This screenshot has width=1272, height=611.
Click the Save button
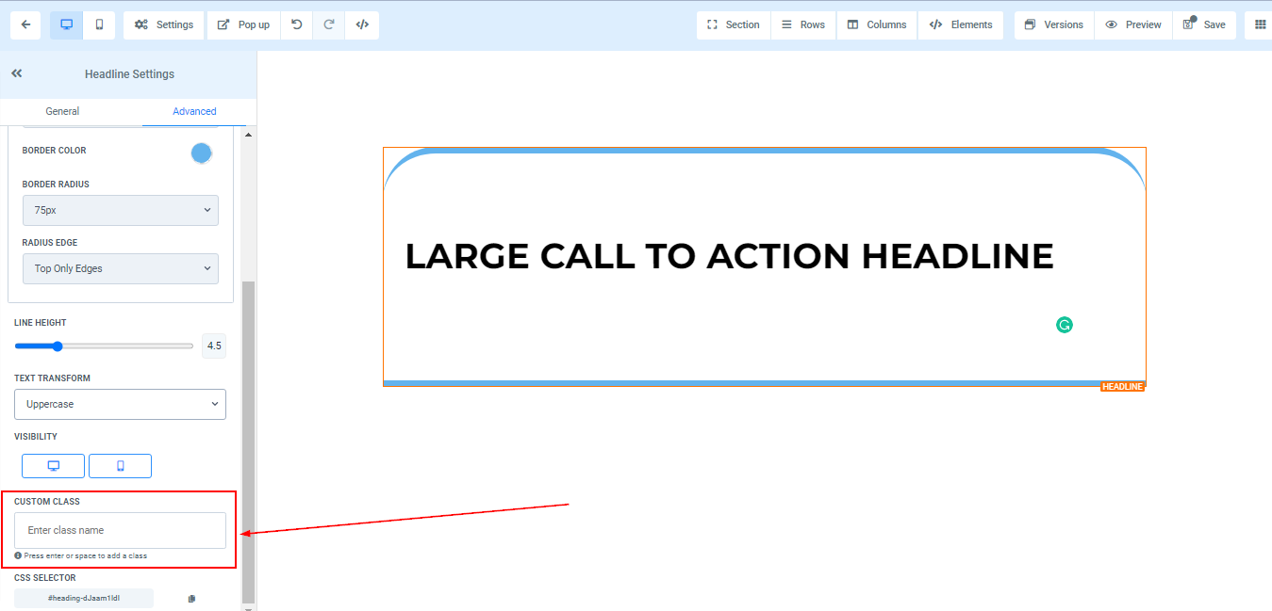(x=1204, y=24)
